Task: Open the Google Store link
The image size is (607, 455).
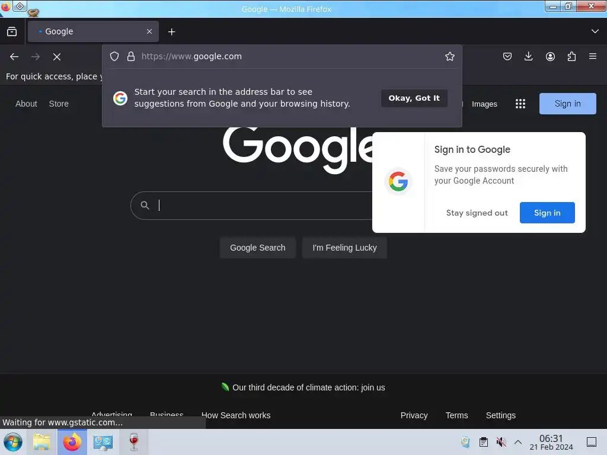Action: pyautogui.click(x=59, y=104)
